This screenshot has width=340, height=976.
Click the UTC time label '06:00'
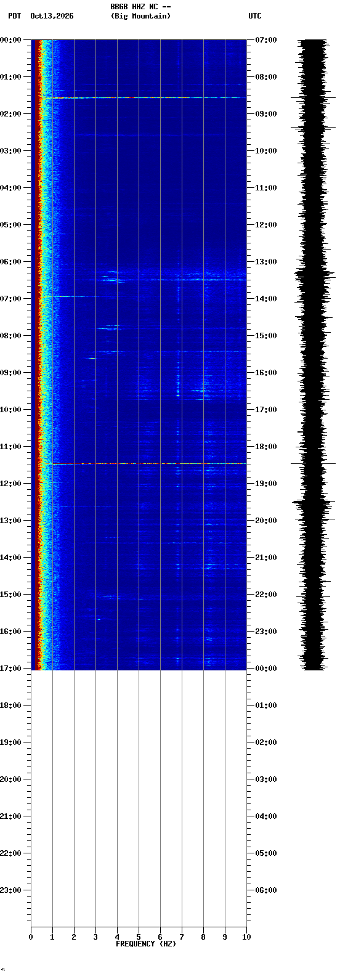266,890
